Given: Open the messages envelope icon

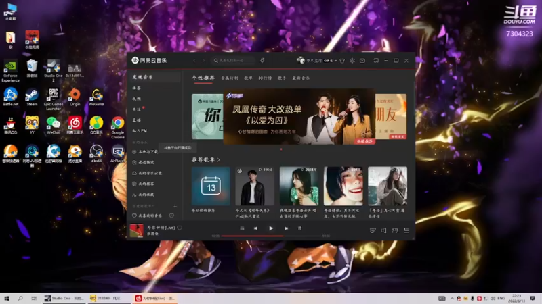Looking at the screenshot, I should (x=362, y=61).
